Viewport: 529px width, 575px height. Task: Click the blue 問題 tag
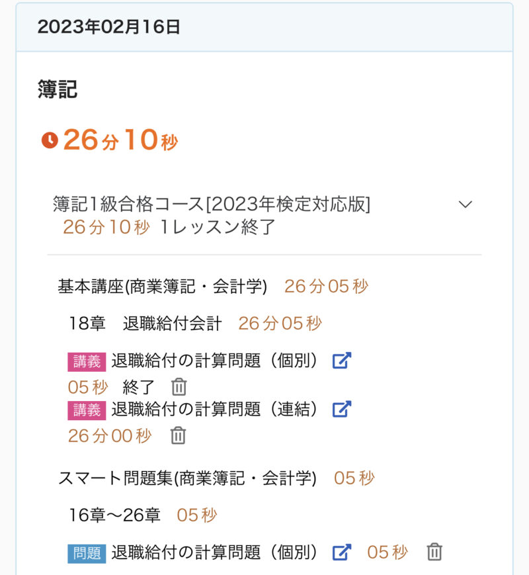(x=87, y=553)
